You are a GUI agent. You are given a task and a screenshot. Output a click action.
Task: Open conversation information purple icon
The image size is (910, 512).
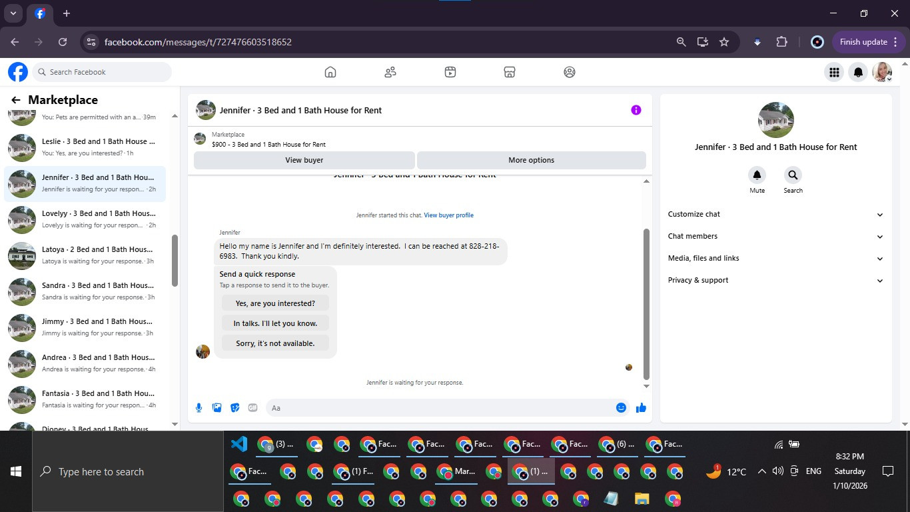(636, 110)
